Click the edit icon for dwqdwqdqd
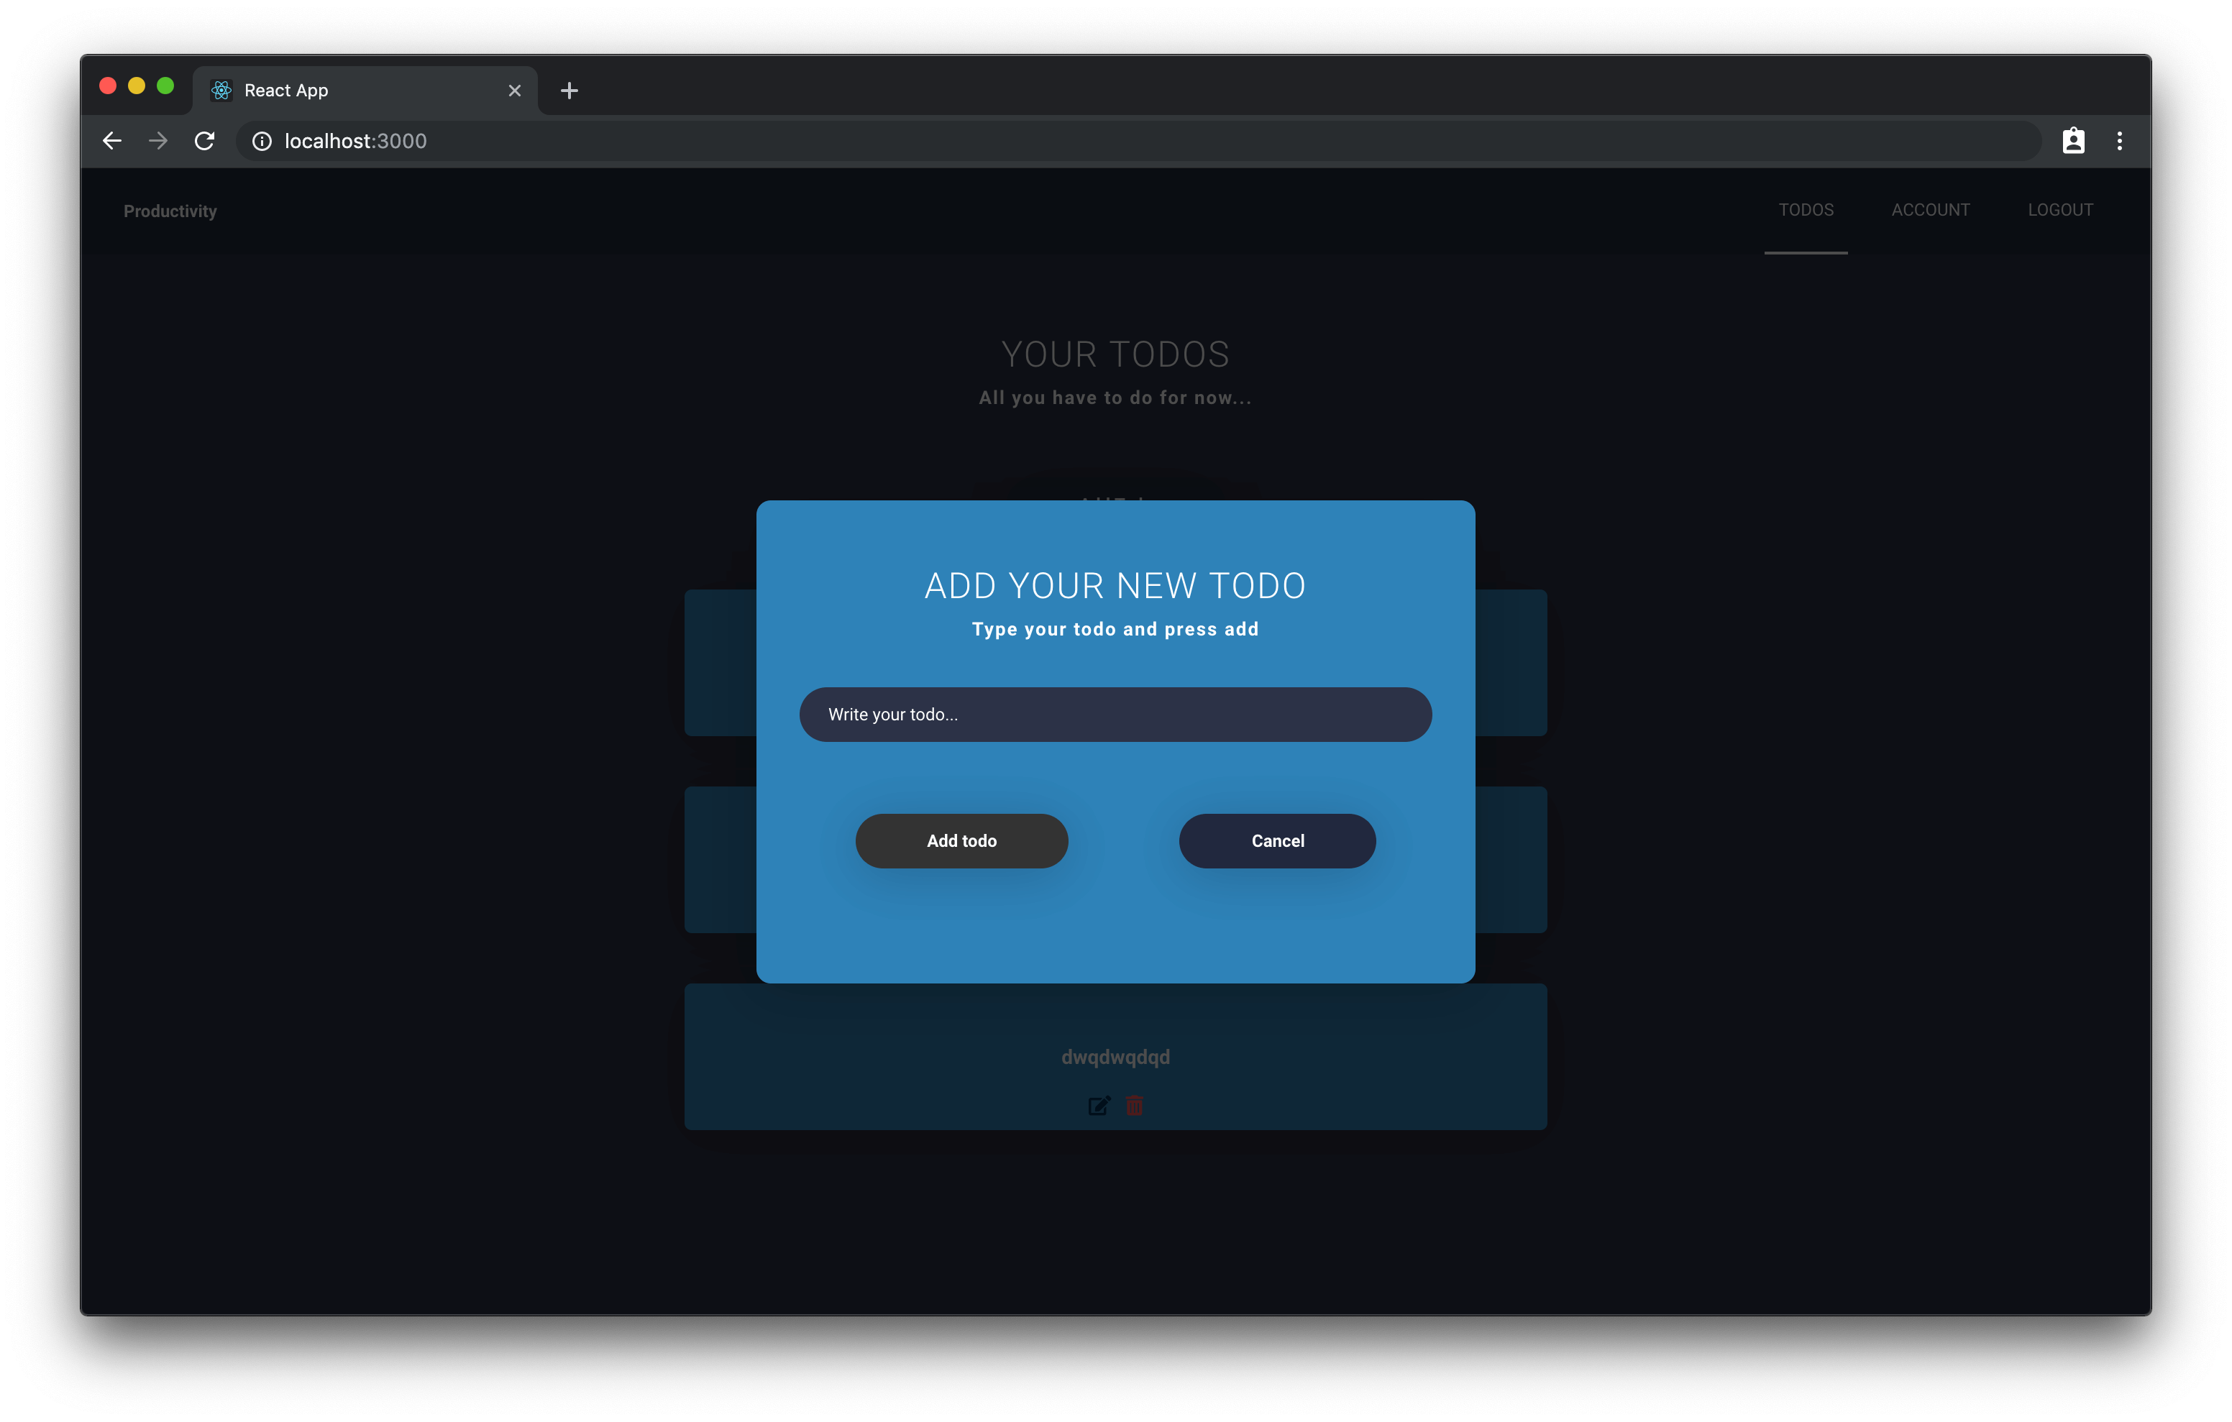Viewport: 2232px width, 1422px height. [x=1099, y=1105]
